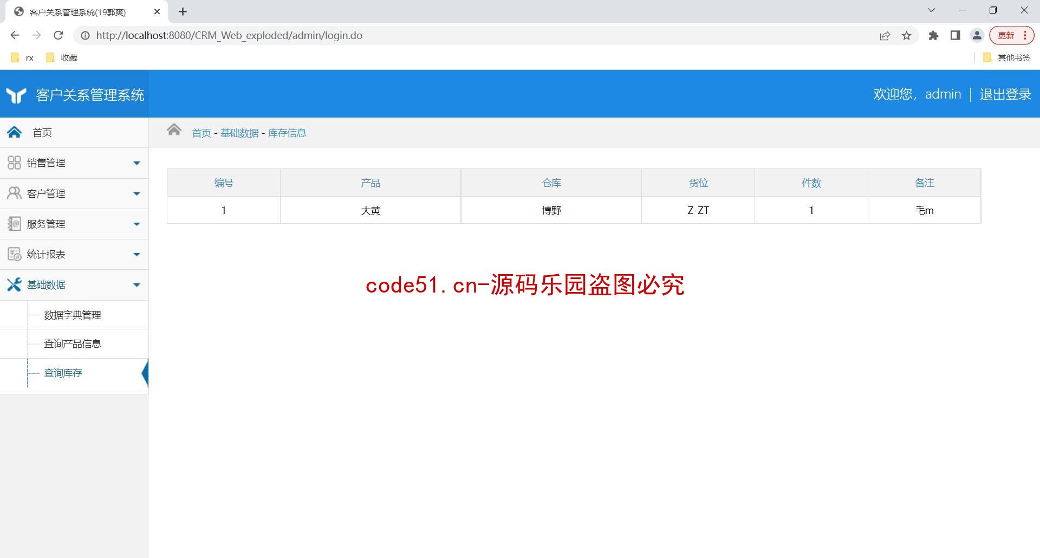The width and height of the screenshot is (1040, 558).
Task: Open the 其他书签 folder
Action: (1006, 57)
